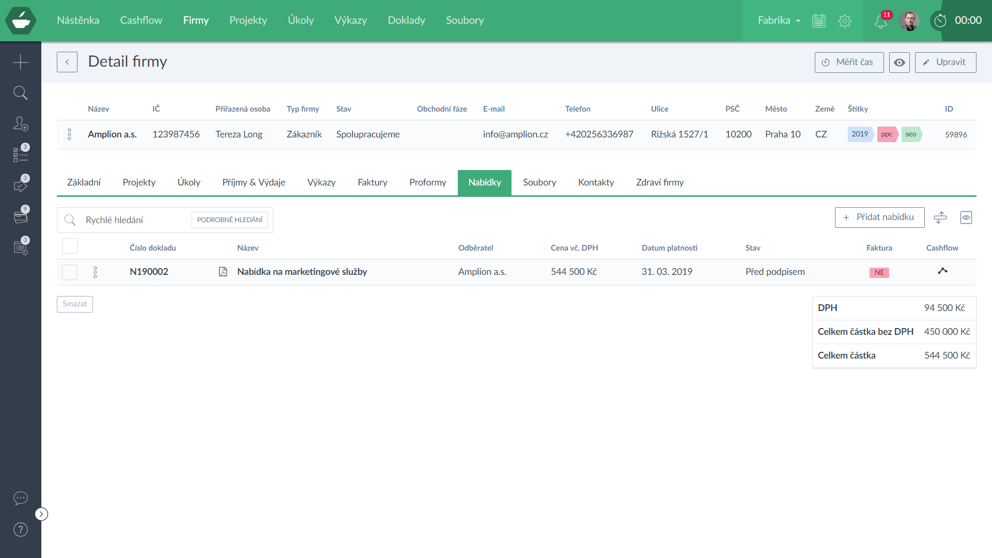Tick the select-all checkbox in table header
Screen dimensions: 992x558
[x=70, y=246]
